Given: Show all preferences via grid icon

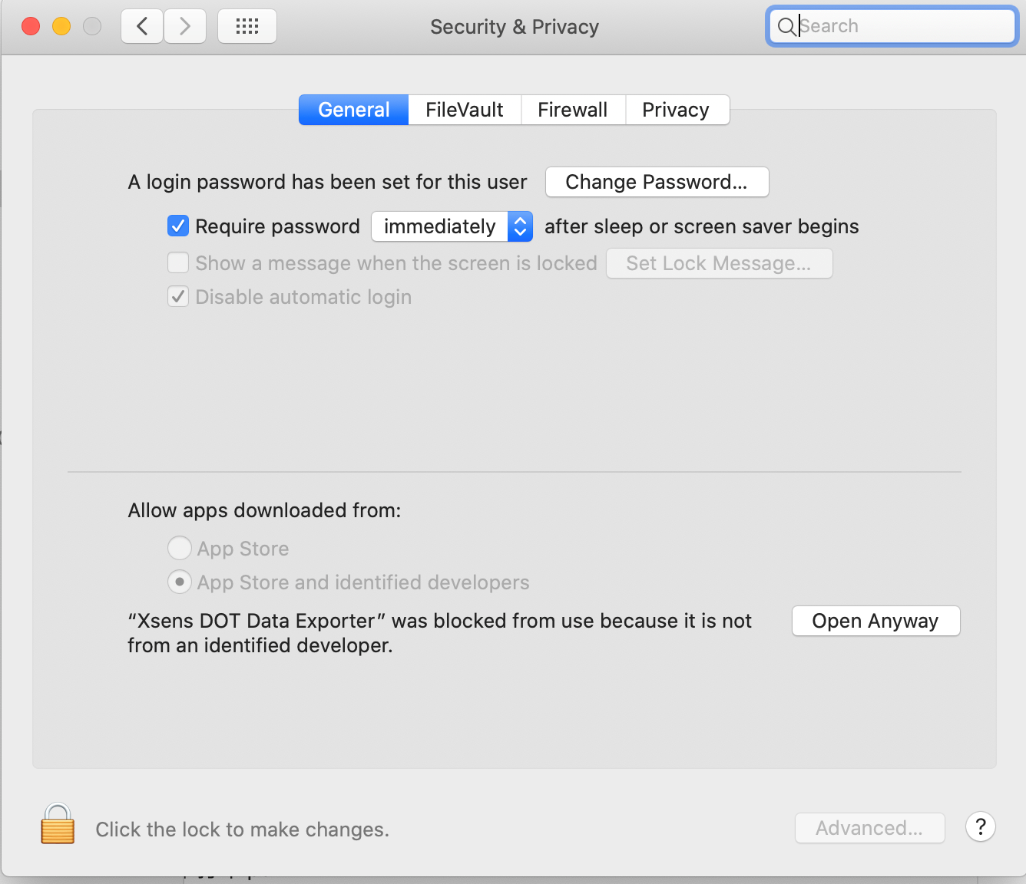Looking at the screenshot, I should coord(247,27).
